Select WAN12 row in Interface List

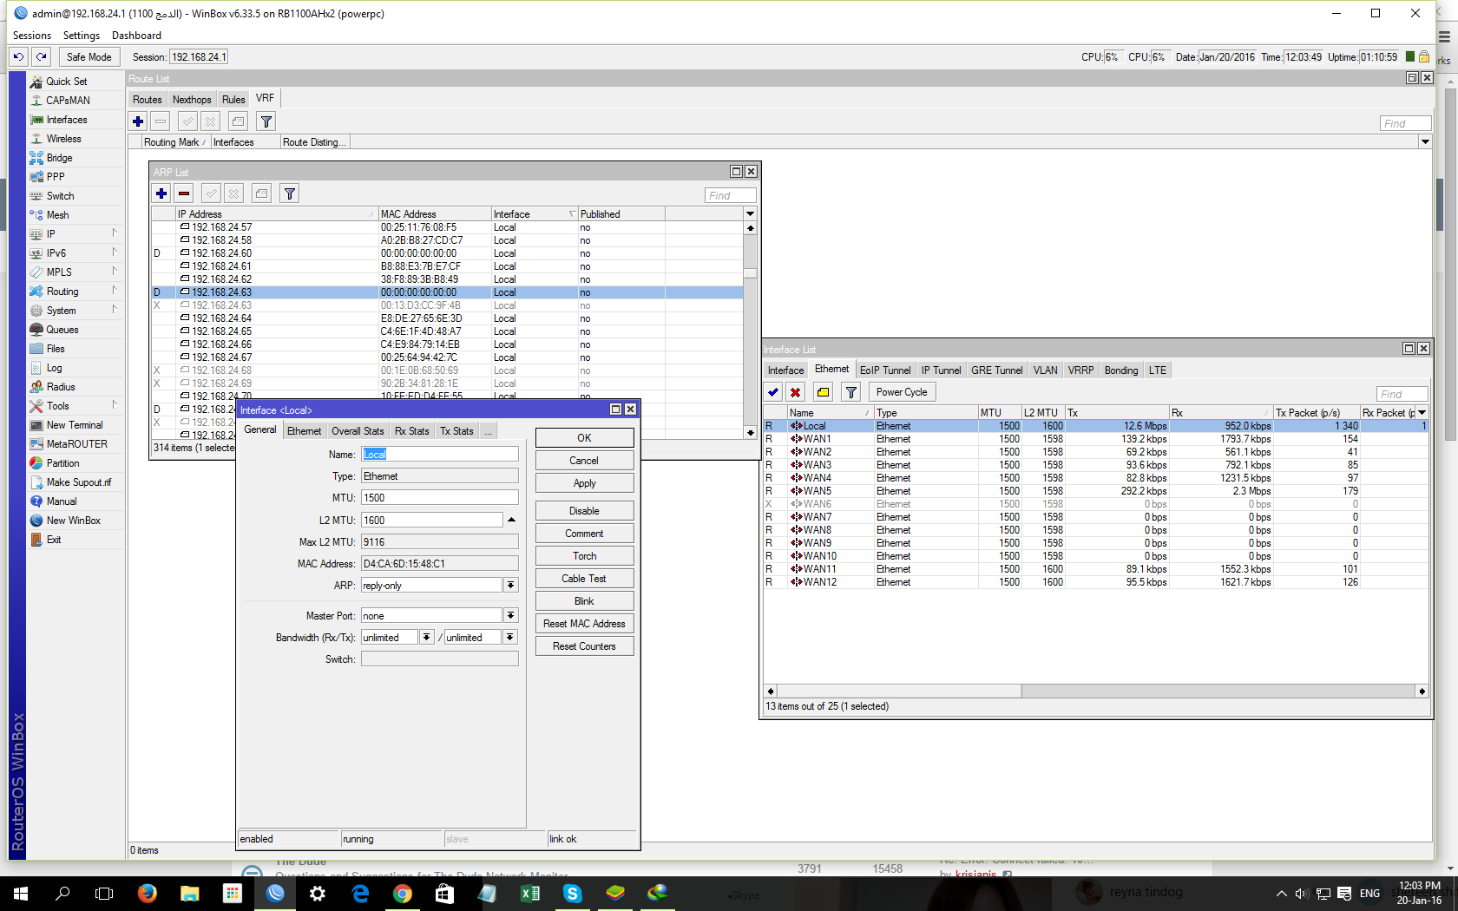tap(1095, 582)
